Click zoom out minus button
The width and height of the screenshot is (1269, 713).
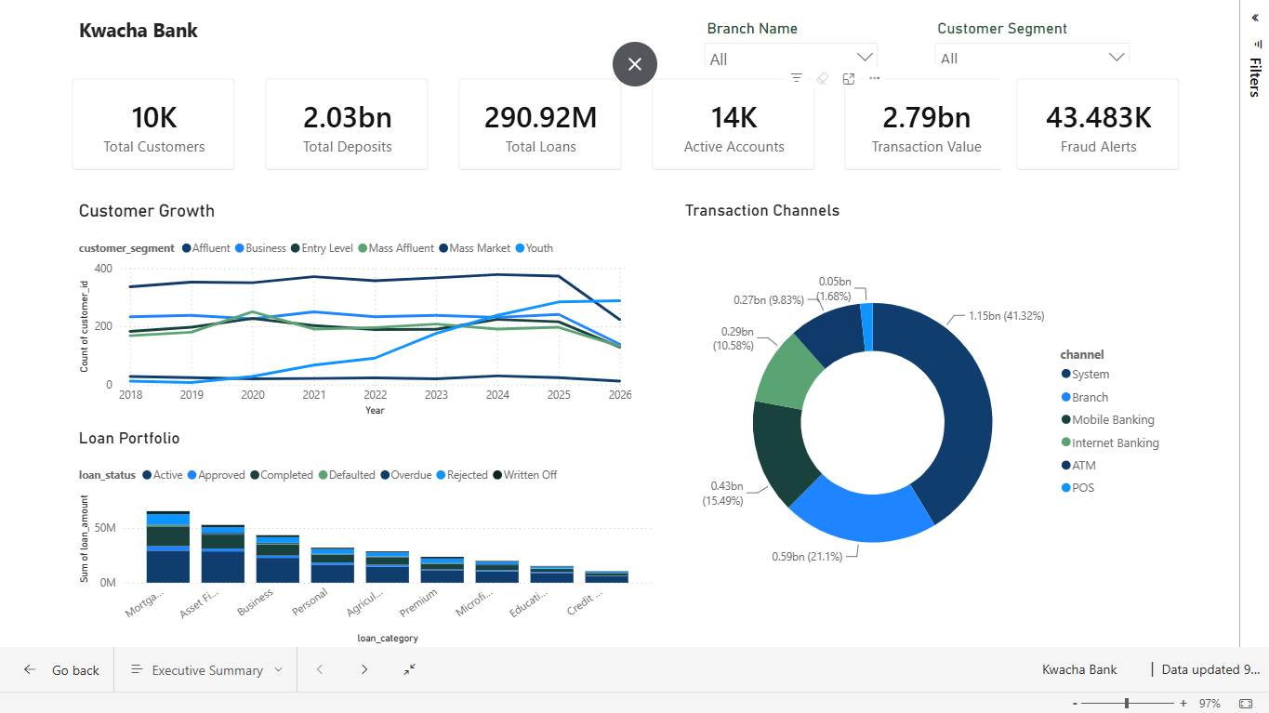1075,704
